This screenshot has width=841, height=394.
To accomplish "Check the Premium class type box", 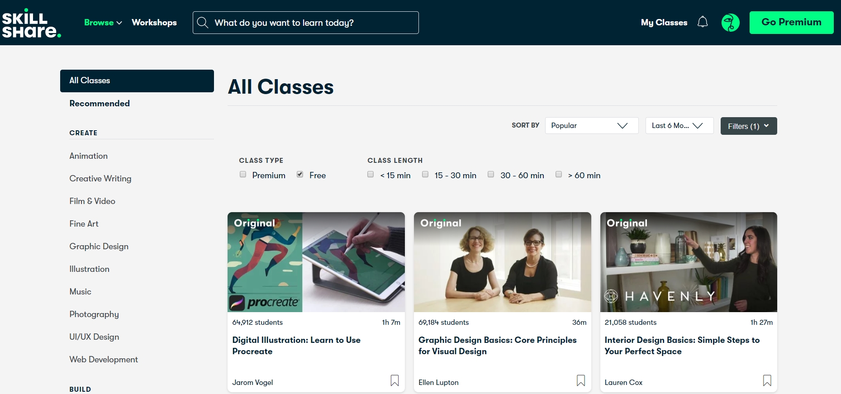I will pyautogui.click(x=243, y=175).
